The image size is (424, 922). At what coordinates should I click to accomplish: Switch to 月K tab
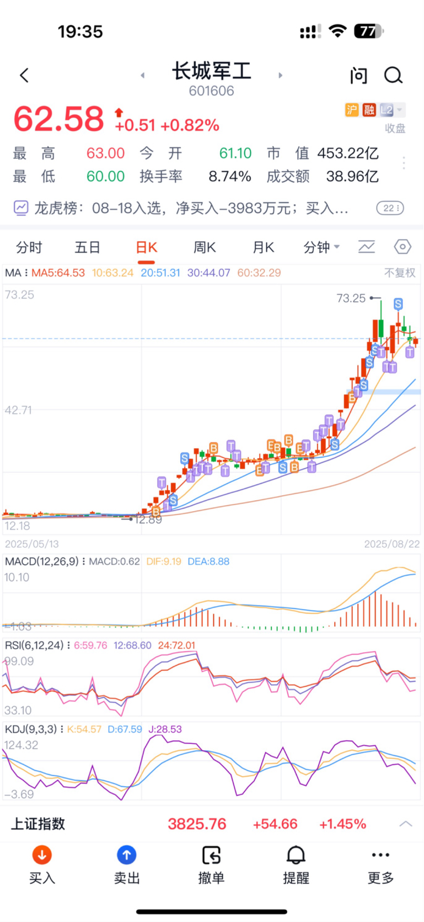[x=264, y=247]
